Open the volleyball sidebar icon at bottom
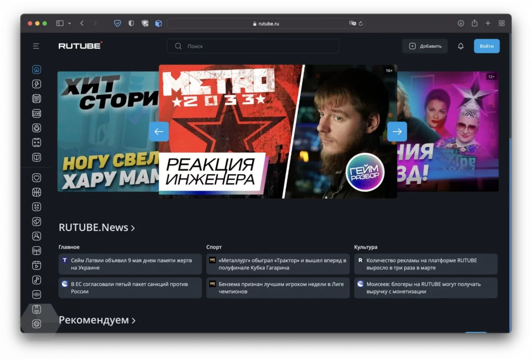The width and height of the screenshot is (532, 360). pyautogui.click(x=37, y=323)
